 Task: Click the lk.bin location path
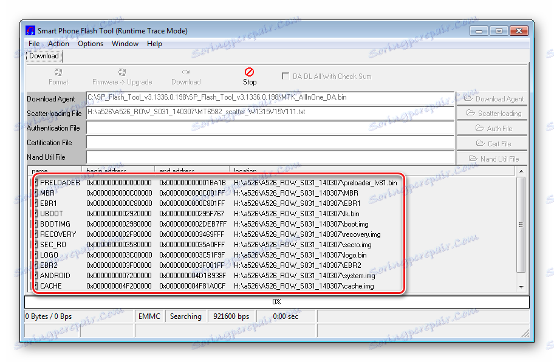point(296,214)
